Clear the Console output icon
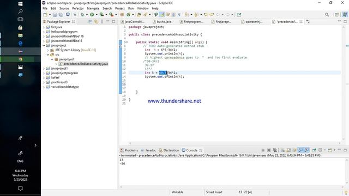Image resolution: width=349 pixels, height=196 pixels. click(282, 150)
